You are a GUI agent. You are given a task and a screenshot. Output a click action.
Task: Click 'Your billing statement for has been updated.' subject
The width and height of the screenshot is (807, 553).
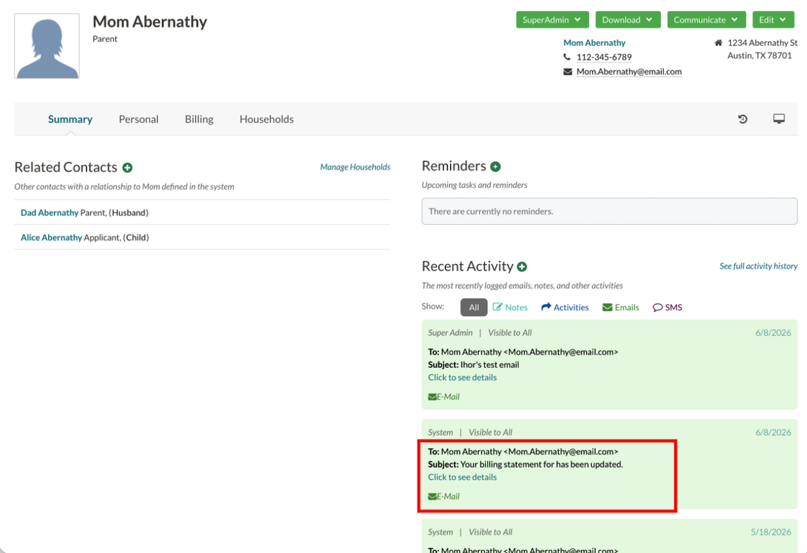[x=542, y=465]
